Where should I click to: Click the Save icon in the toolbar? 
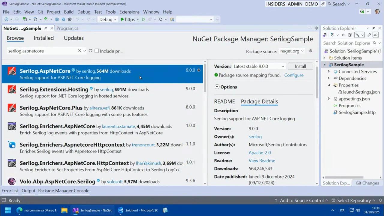(x=57, y=19)
